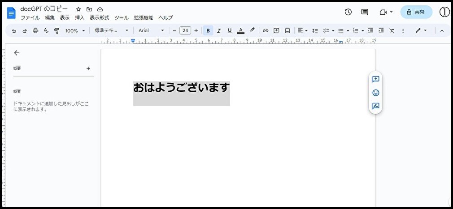453x209 pixels.
Task: Add a summary with plus button
Action: coord(88,68)
